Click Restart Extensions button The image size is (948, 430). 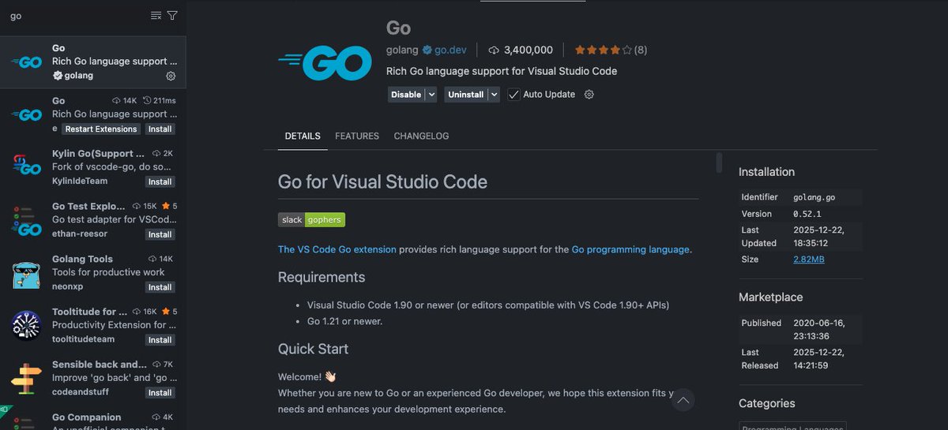tap(101, 129)
